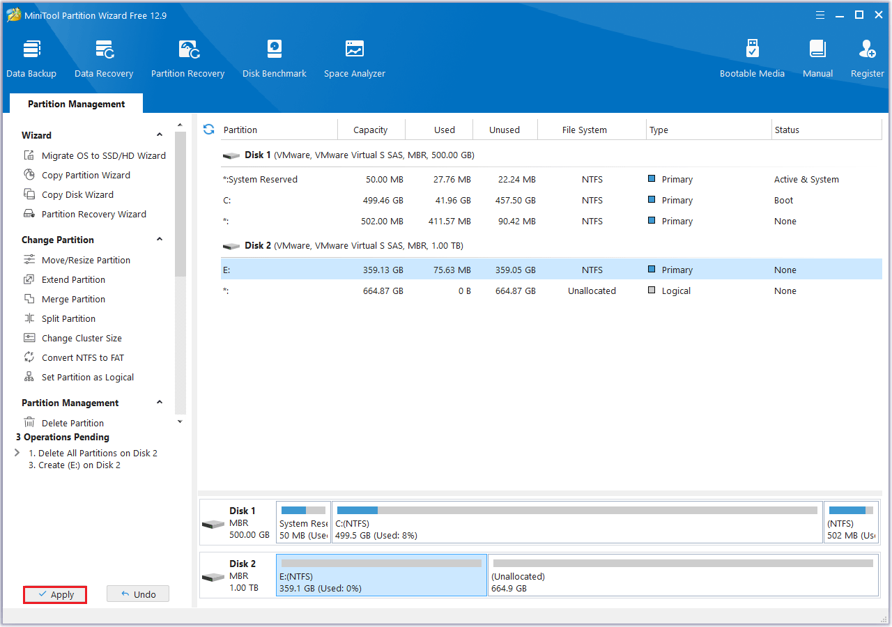Click the Delete Partition trash icon
The width and height of the screenshot is (892, 627).
(x=29, y=423)
